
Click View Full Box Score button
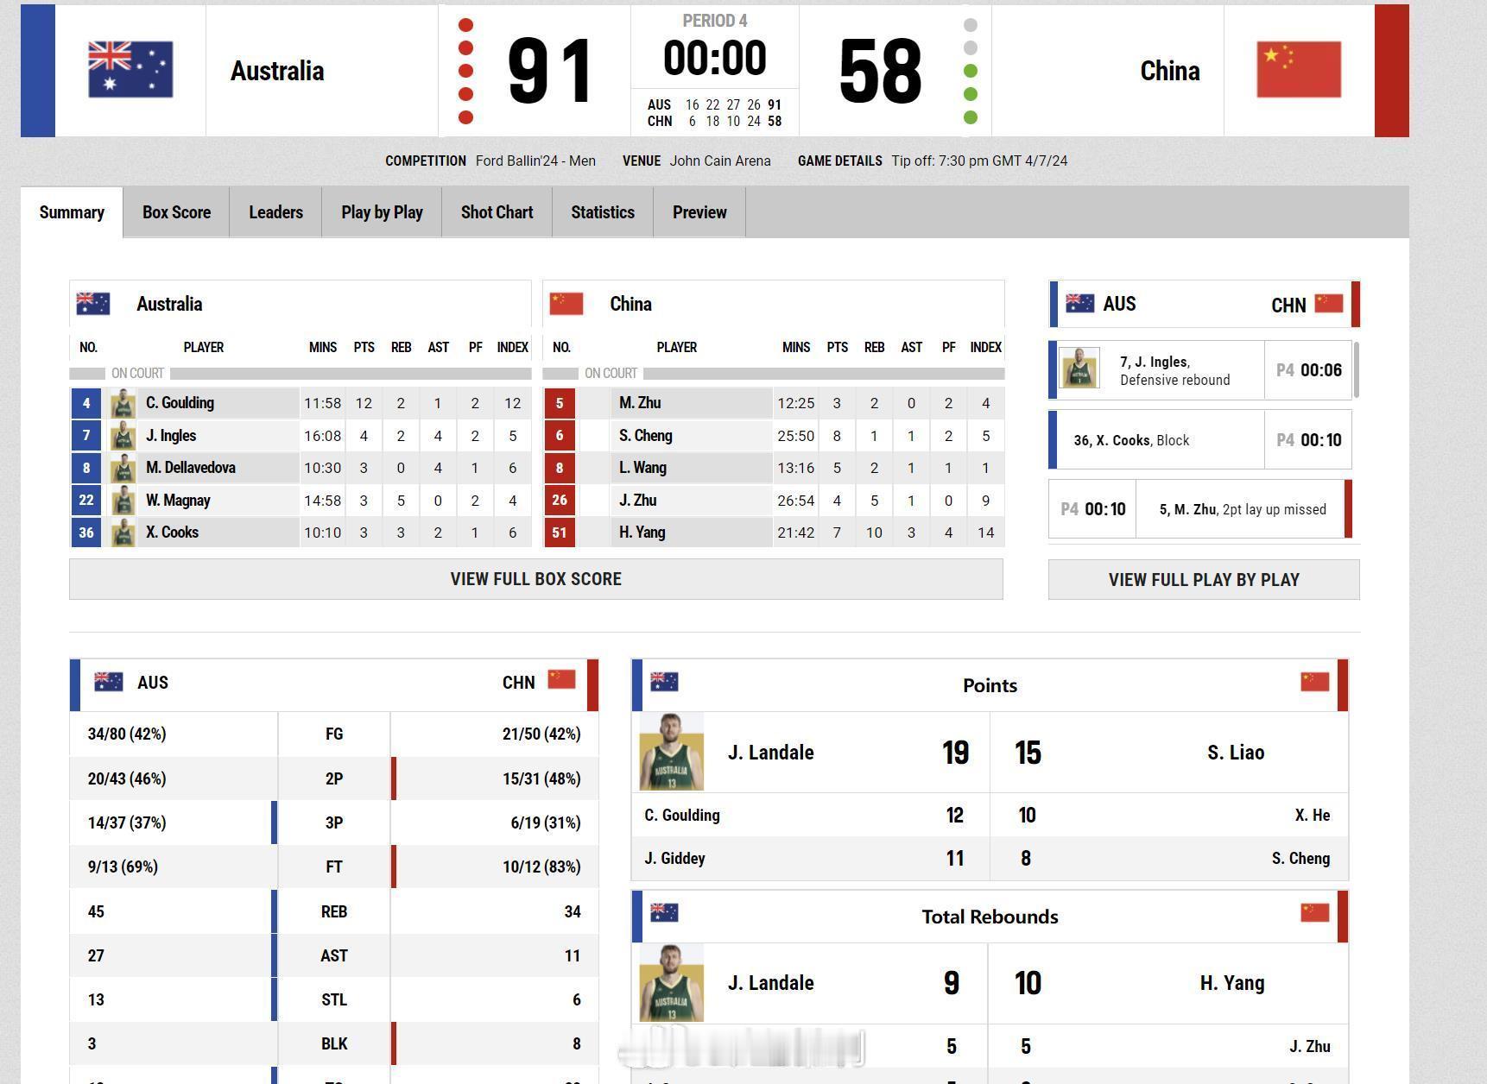pos(536,579)
